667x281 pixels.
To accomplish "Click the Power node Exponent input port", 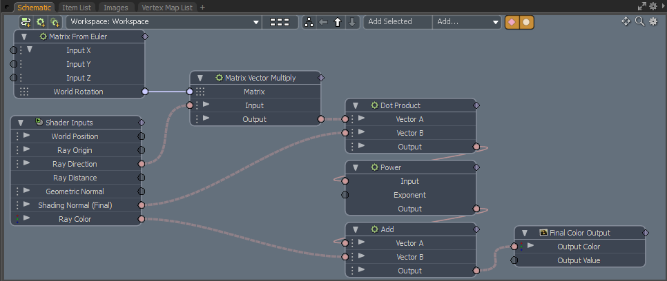I will [x=345, y=195].
